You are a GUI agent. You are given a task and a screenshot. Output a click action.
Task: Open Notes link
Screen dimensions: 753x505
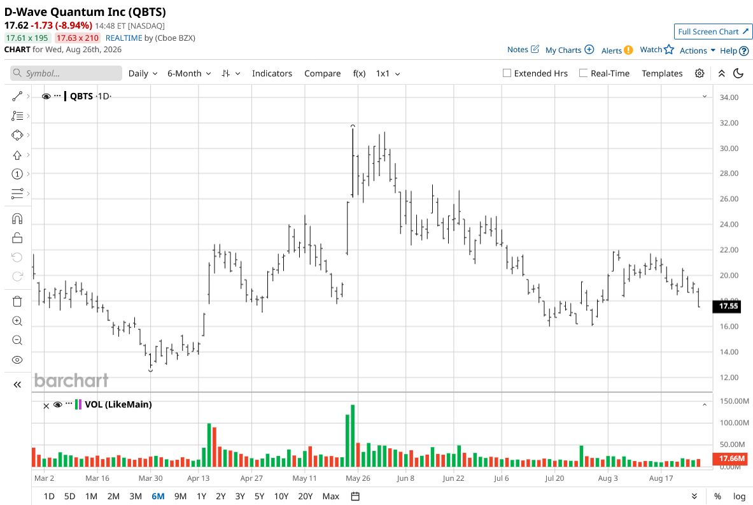[523, 50]
